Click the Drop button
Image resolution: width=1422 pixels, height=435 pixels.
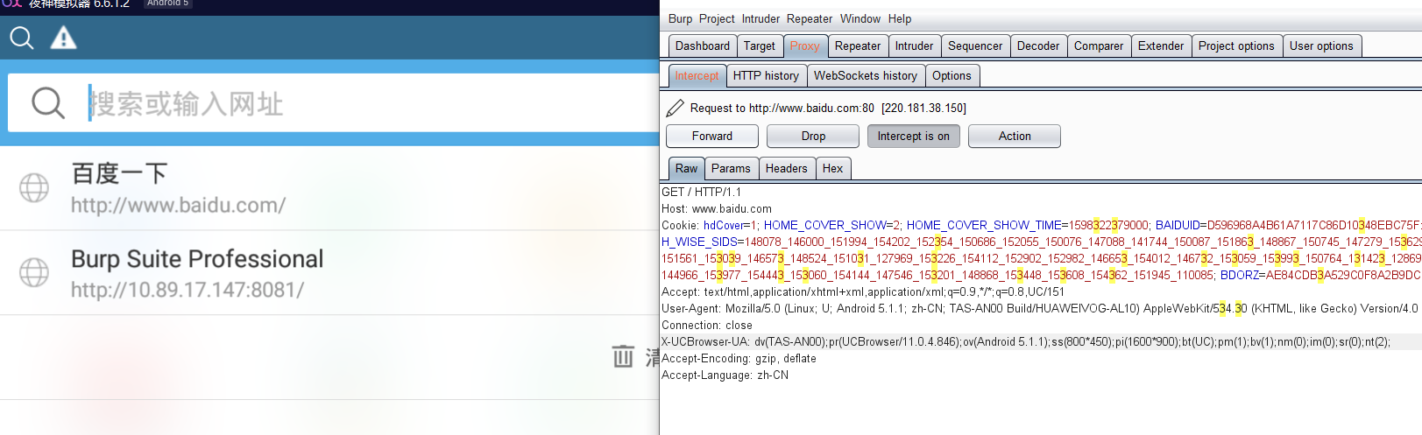[x=813, y=136]
